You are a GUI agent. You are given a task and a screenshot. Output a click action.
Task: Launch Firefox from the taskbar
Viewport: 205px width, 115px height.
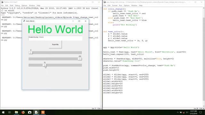[x=23, y=112]
